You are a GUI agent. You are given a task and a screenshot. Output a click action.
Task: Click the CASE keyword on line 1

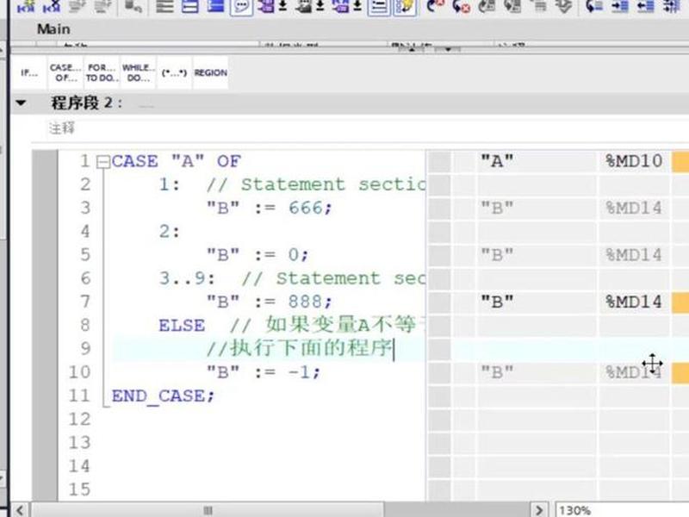pos(134,161)
